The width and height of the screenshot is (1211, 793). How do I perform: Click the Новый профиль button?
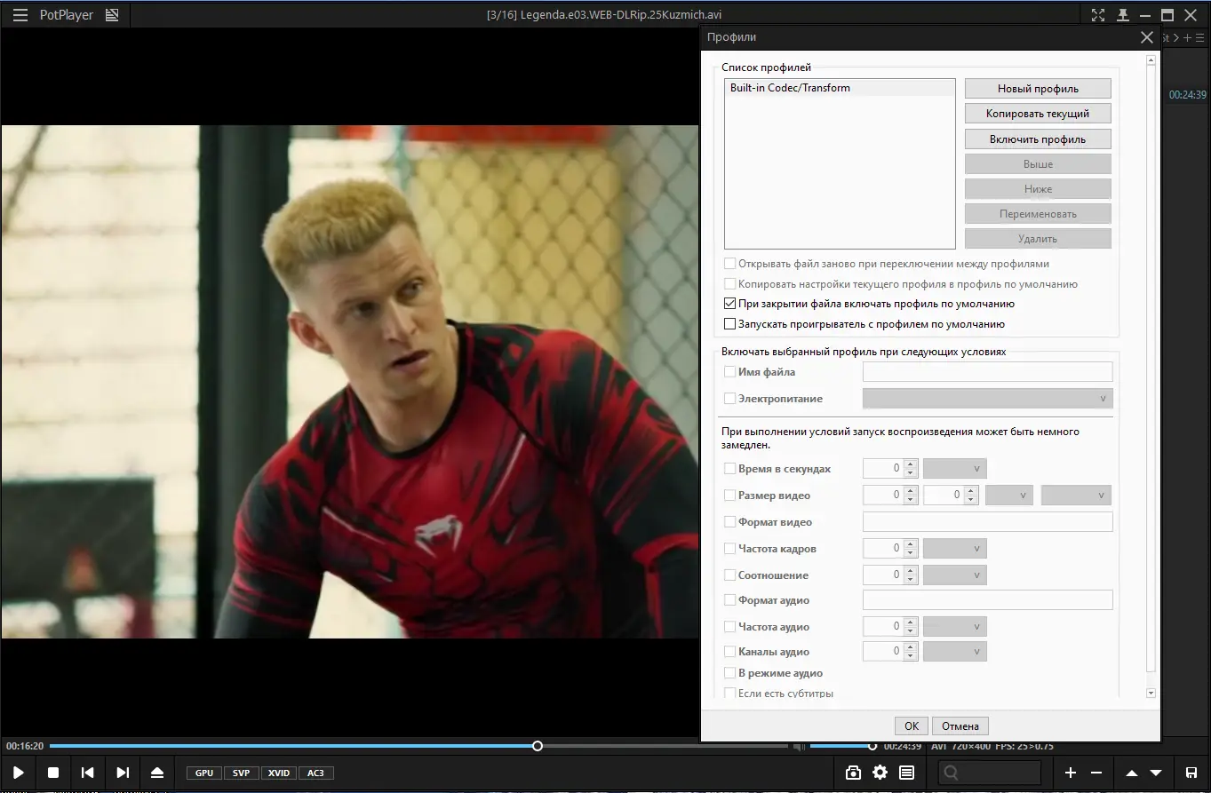(1038, 89)
